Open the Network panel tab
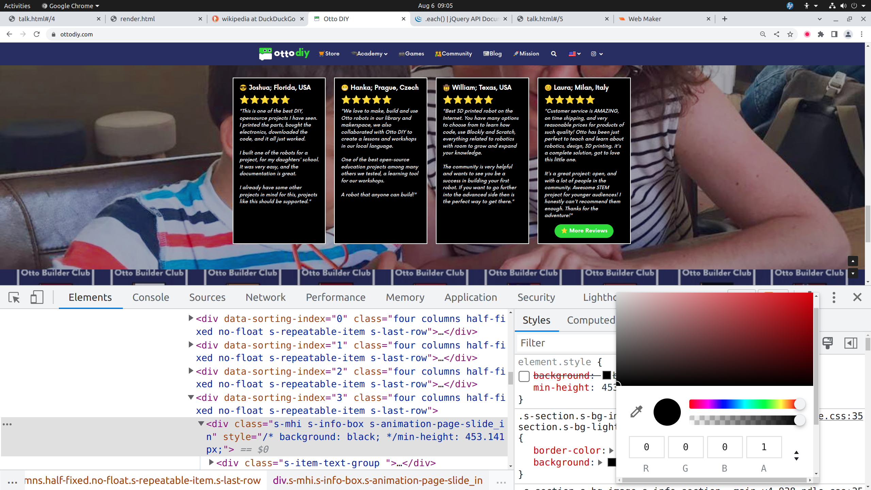Viewport: 871px width, 490px height. coord(265,297)
